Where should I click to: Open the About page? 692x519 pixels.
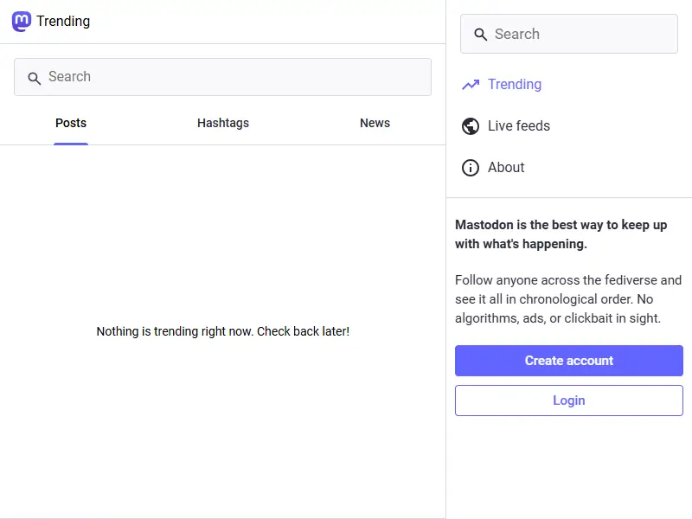(506, 167)
